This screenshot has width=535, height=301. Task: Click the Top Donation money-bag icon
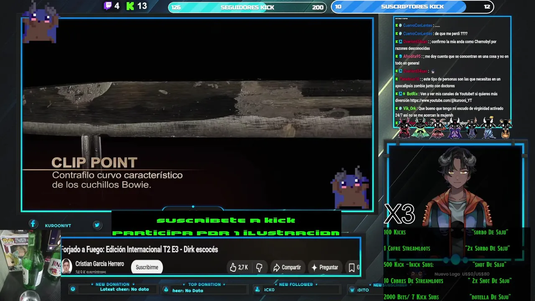click(166, 289)
